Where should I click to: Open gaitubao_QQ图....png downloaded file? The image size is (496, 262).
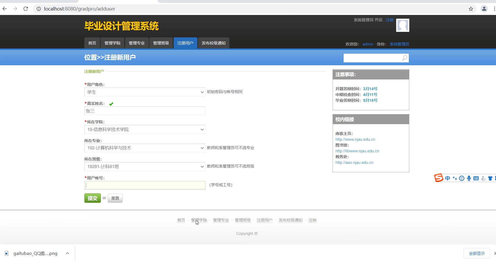coord(35,253)
